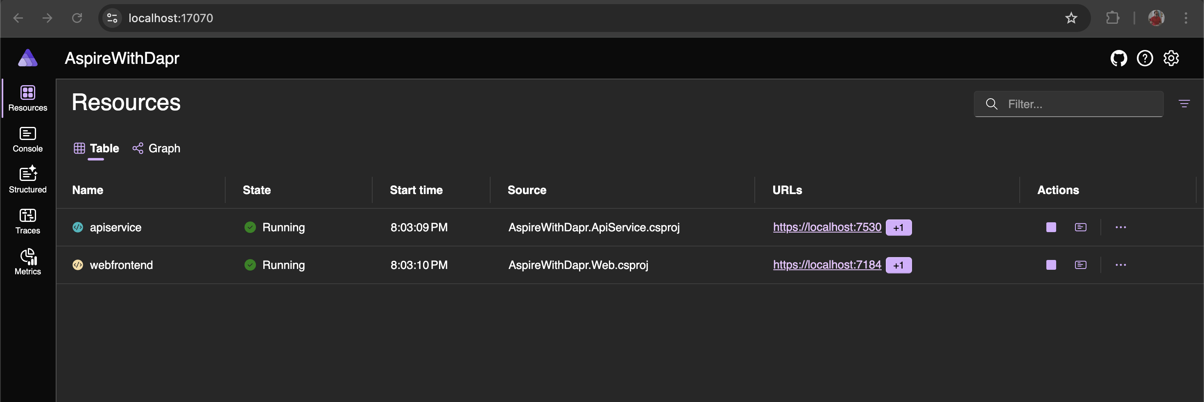Open more actions menu for webfrontend
The image size is (1204, 402).
click(x=1121, y=265)
